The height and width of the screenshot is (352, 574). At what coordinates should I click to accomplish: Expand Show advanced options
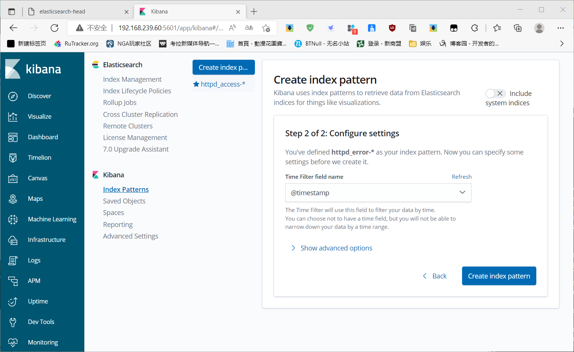pos(336,248)
